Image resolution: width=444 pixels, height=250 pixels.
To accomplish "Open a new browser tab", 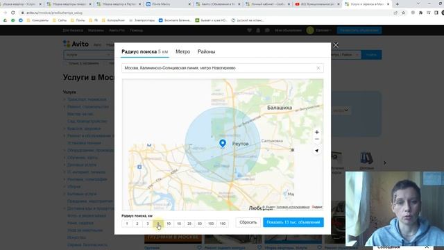I will [x=398, y=4].
